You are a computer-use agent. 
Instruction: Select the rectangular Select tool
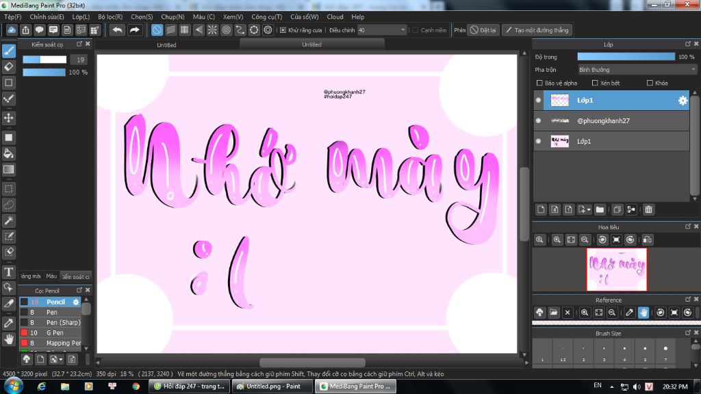tap(8, 189)
